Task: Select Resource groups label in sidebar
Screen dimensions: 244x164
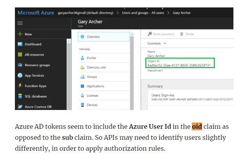Action: pos(37,65)
